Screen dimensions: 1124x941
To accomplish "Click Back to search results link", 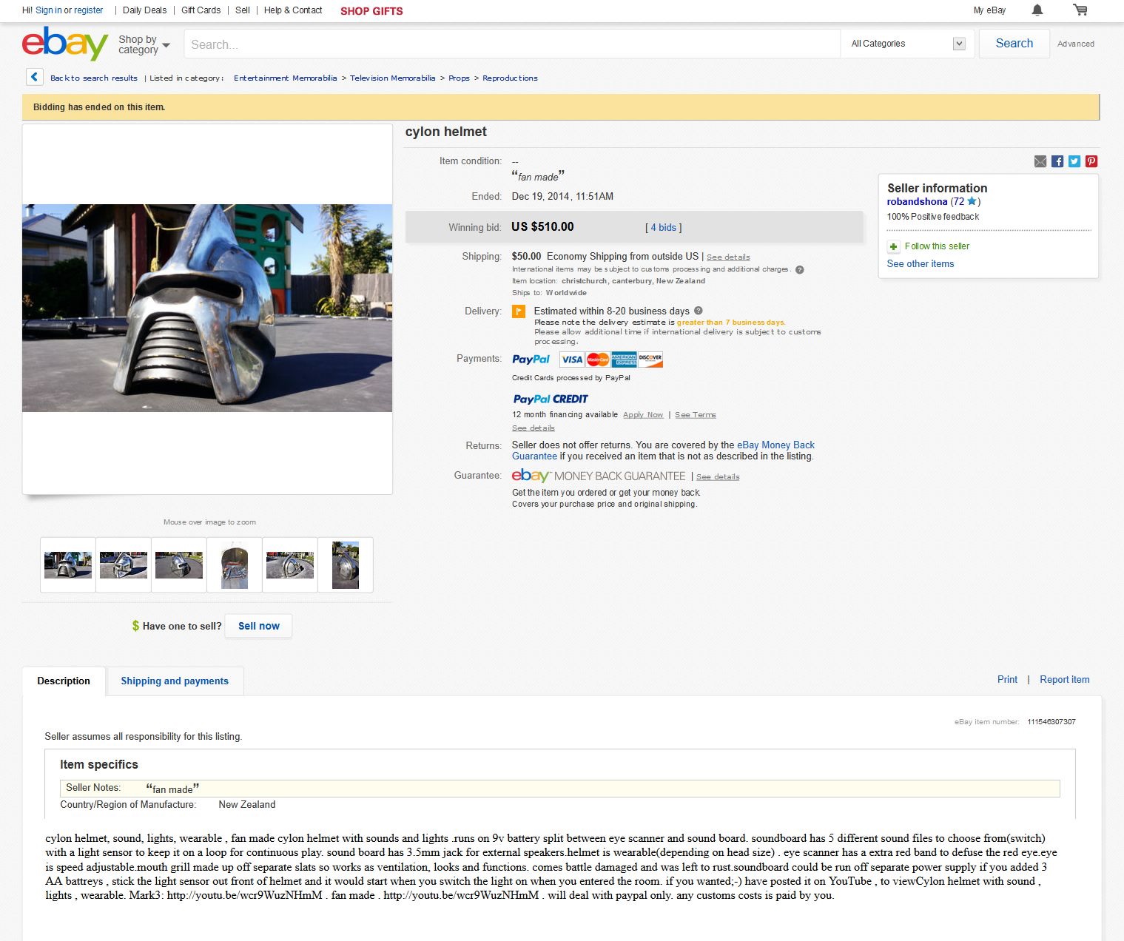I will 94,78.
